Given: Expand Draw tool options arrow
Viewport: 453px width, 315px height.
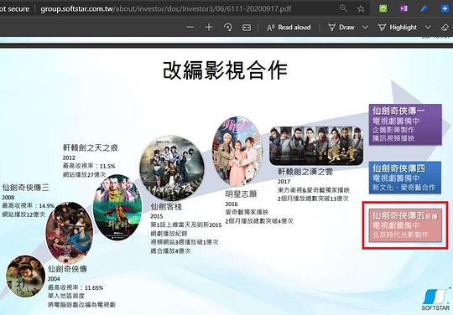Looking at the screenshot, I should click(x=365, y=27).
